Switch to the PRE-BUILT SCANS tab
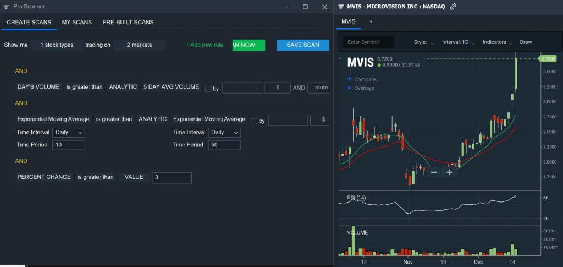Image resolution: width=563 pixels, height=267 pixels. [128, 22]
